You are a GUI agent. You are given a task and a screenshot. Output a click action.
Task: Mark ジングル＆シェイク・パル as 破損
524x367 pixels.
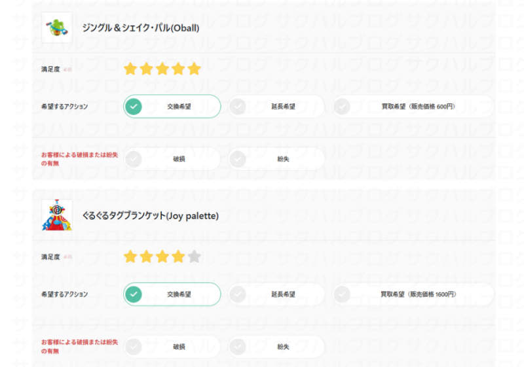[x=172, y=158]
